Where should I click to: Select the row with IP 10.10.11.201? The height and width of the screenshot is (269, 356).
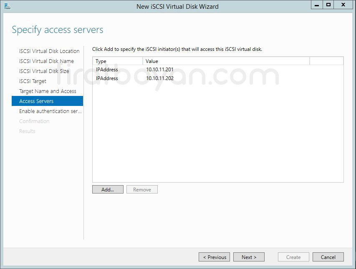click(x=218, y=70)
